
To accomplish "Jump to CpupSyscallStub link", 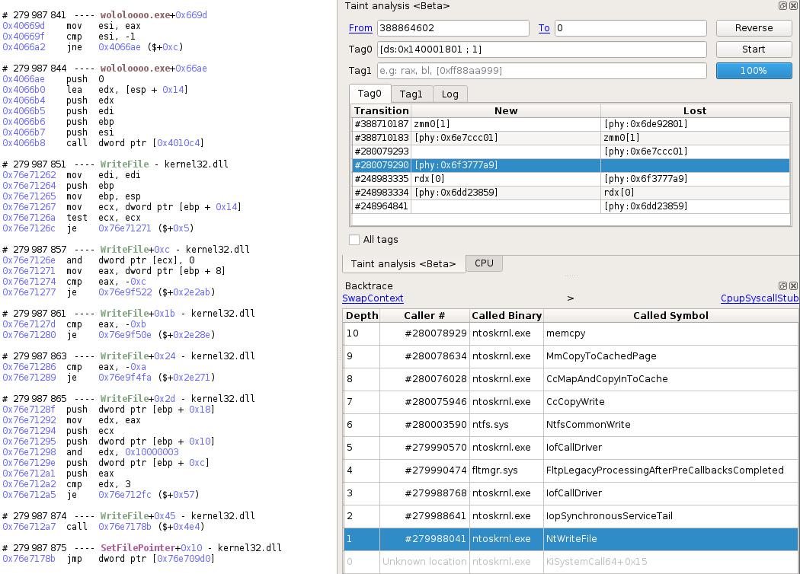I will coord(760,298).
